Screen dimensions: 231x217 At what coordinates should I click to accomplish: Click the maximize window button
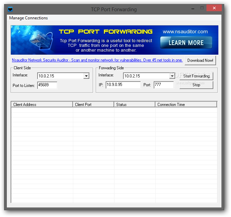coord(202,8)
